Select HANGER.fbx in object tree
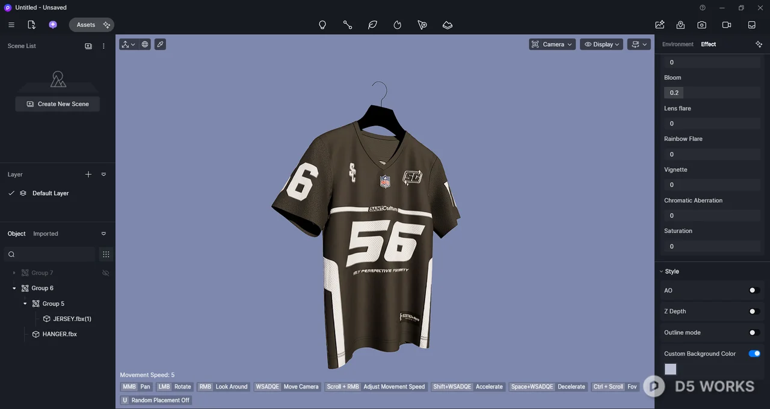 pyautogui.click(x=60, y=335)
